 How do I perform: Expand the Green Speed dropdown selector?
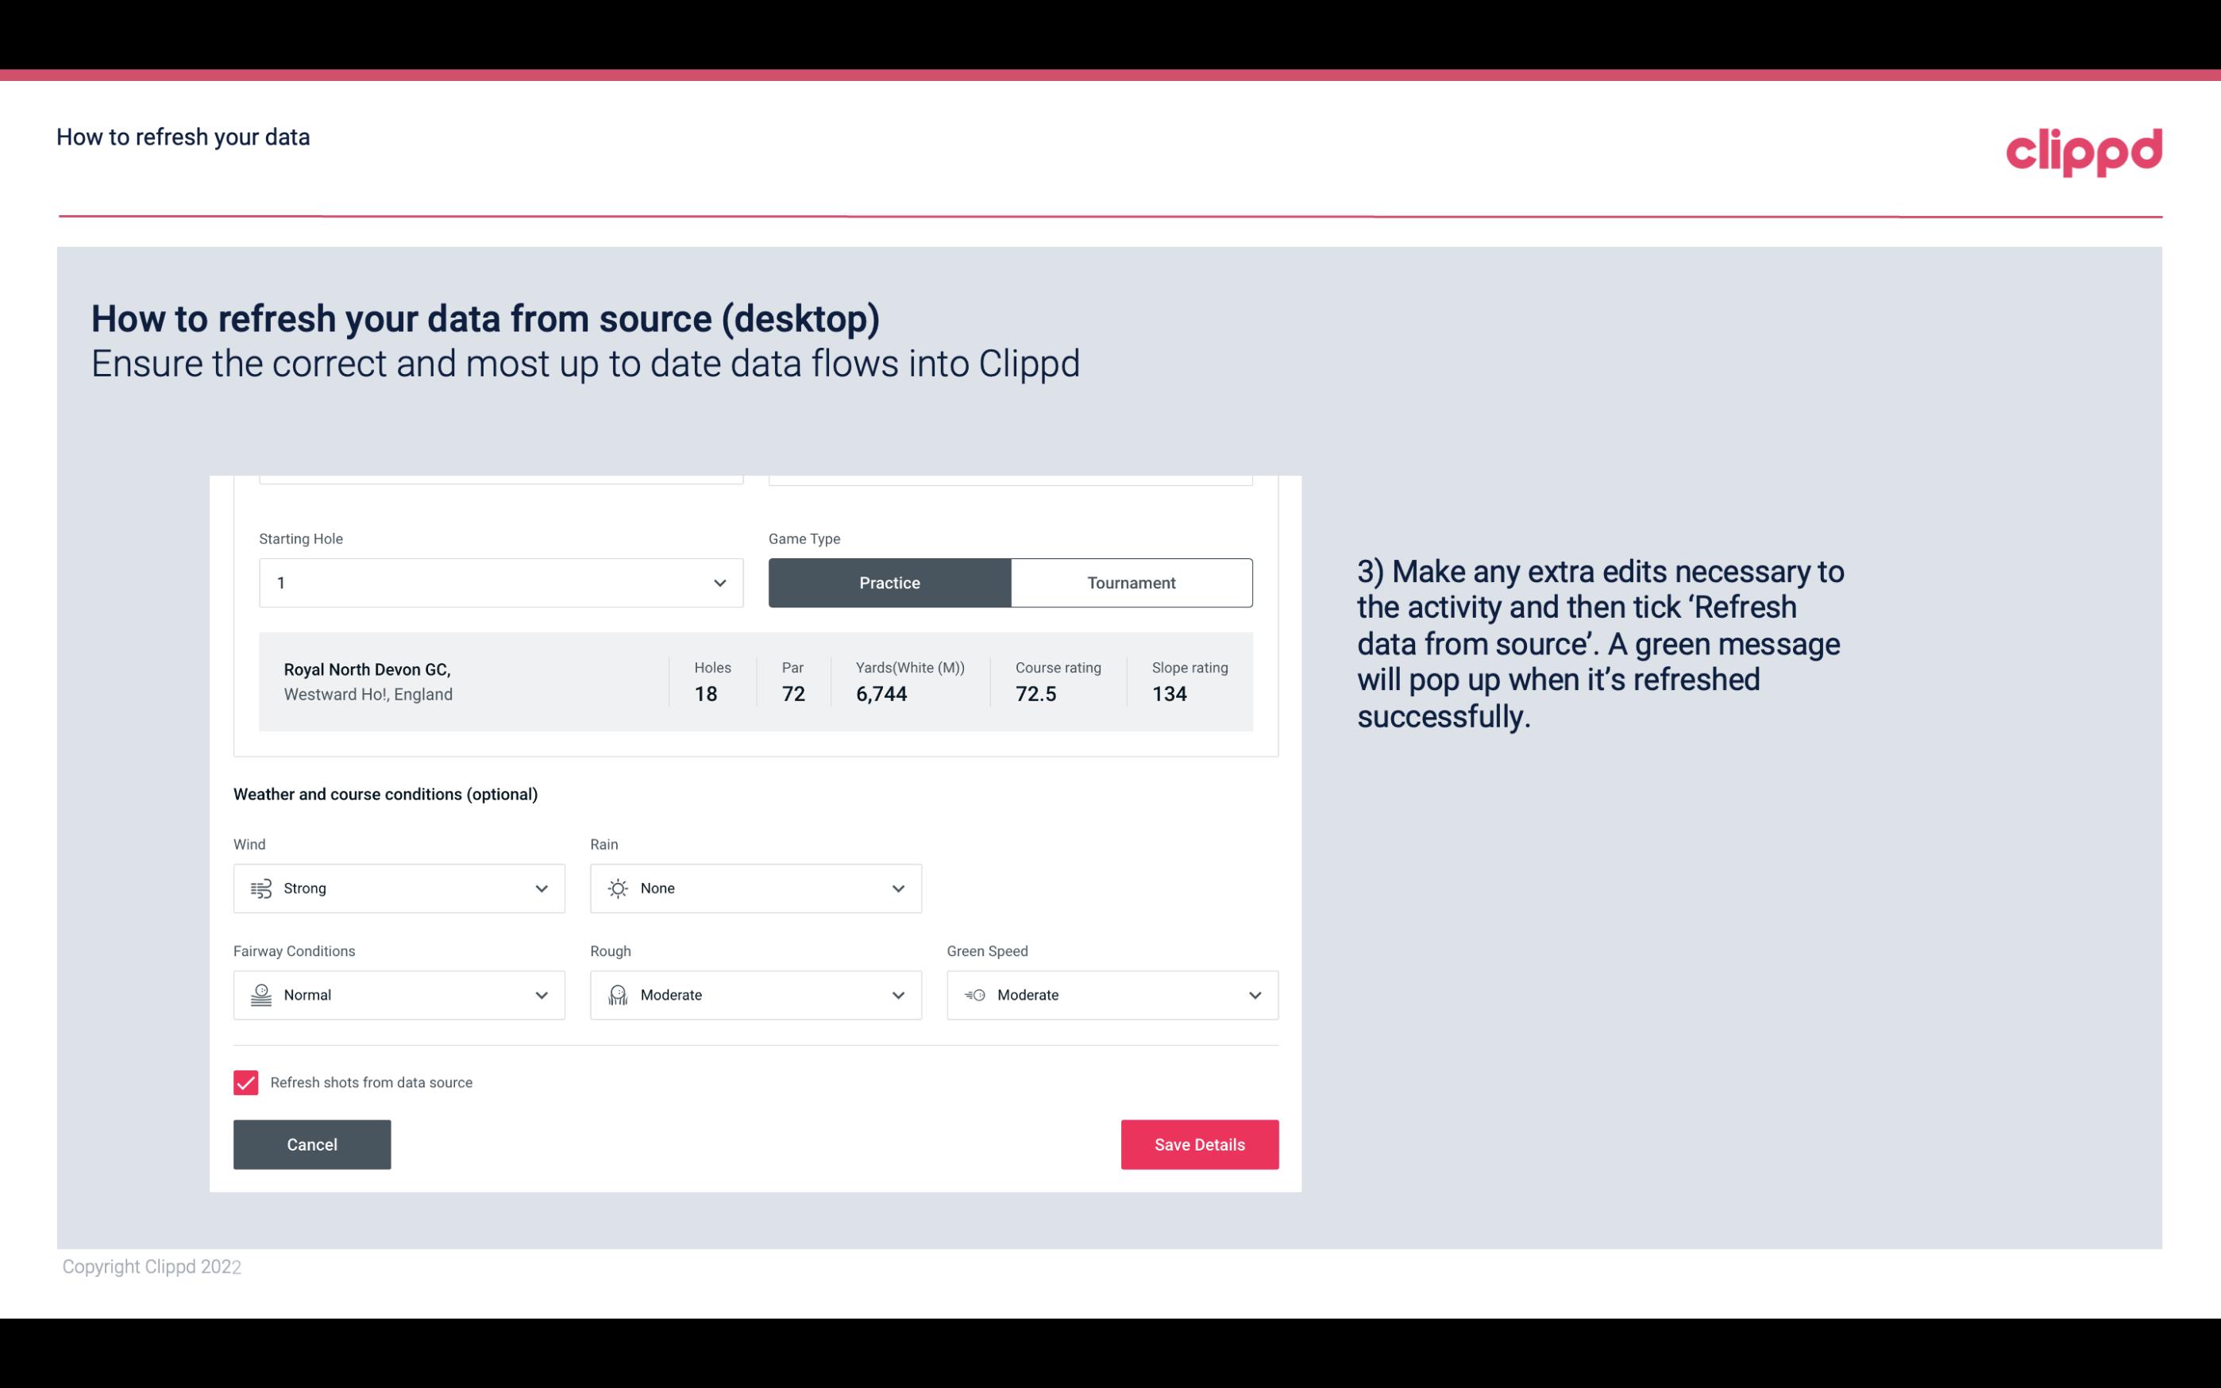click(1254, 995)
